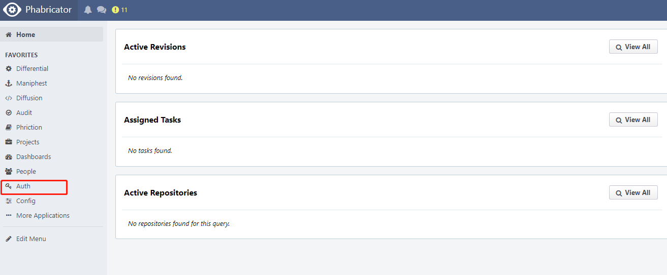This screenshot has height=275, width=667.
Task: View all Active Repositories
Action: 633,192
